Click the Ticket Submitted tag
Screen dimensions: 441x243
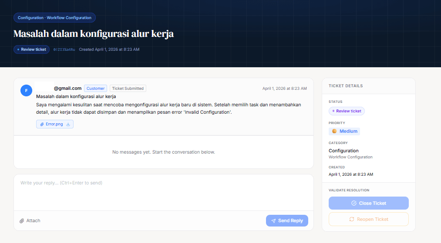point(128,89)
